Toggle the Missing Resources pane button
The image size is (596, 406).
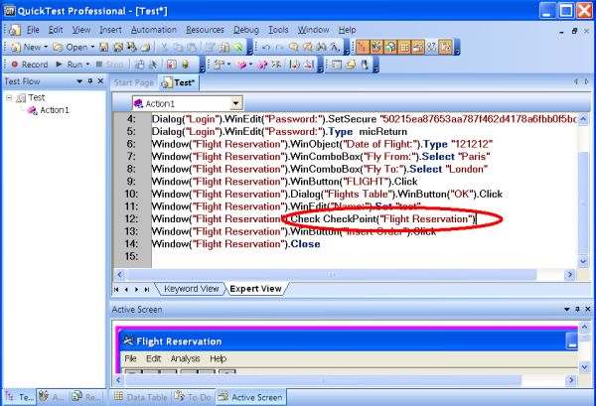[x=432, y=47]
